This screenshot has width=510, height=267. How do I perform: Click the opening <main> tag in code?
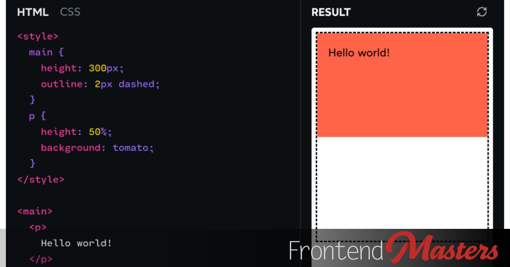coord(35,211)
